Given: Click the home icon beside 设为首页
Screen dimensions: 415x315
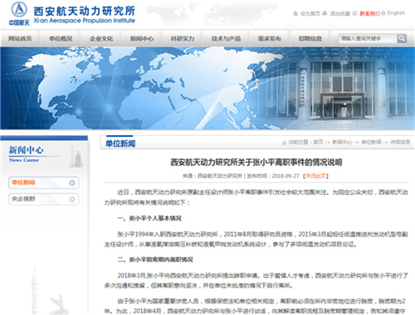Looking at the screenshot, I should [295, 13].
